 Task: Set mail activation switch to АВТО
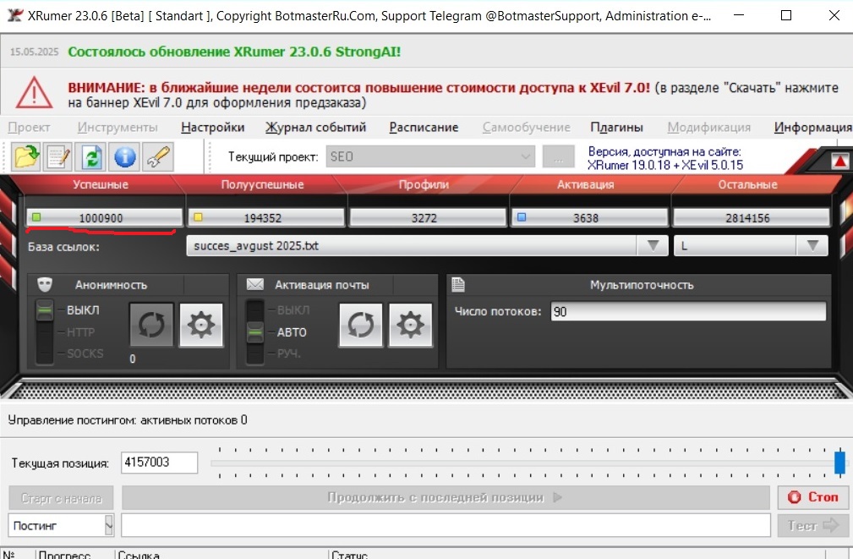click(292, 332)
